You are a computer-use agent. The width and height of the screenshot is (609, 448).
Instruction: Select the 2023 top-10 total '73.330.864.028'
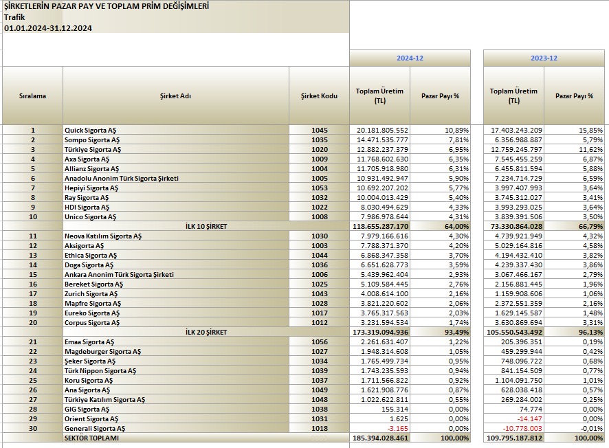click(x=514, y=226)
